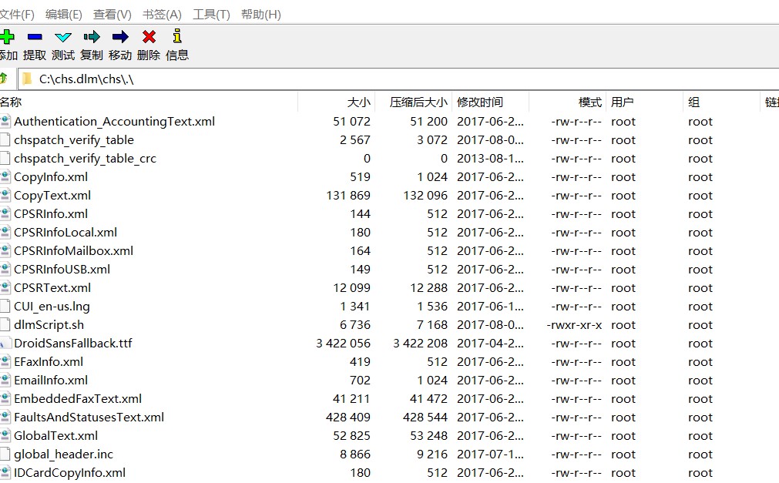The width and height of the screenshot is (779, 483).
Task: Click the XML icon of EmbeddedFaxText.xml
Action: [5, 398]
